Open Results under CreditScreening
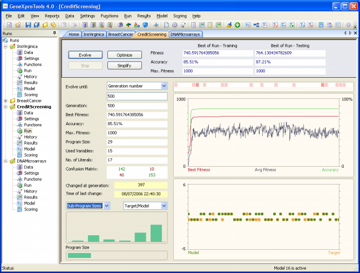Image resolution: width=360 pixels, height=273 pixels. pyautogui.click(x=31, y=143)
